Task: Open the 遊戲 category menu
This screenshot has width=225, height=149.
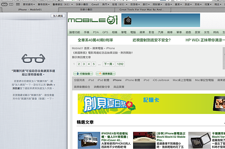Action: click(x=188, y=32)
